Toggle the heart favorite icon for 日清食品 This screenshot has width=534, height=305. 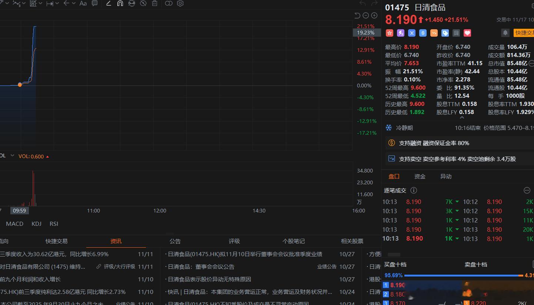click(x=467, y=33)
